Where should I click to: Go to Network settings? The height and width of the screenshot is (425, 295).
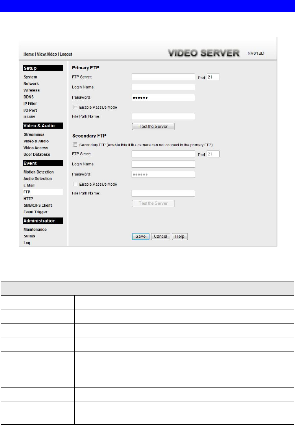coord(31,84)
